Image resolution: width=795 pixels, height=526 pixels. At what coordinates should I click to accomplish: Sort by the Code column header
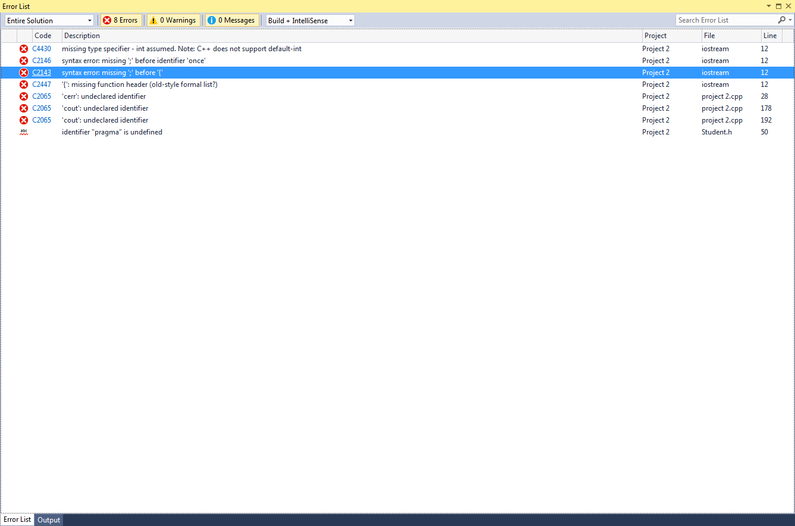click(x=47, y=36)
